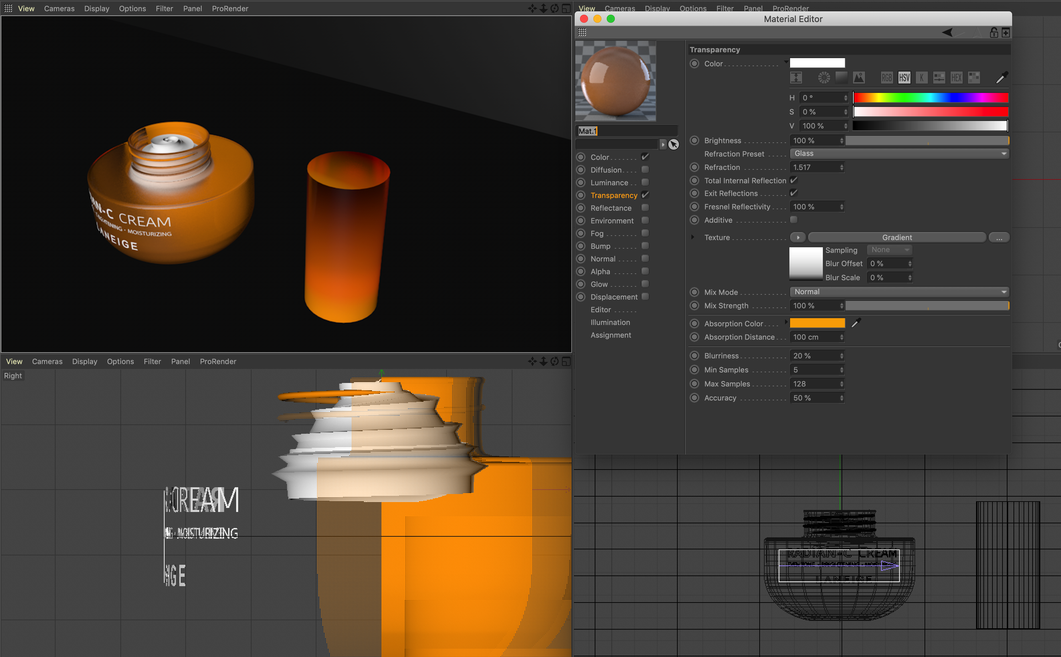The width and height of the screenshot is (1061, 657).
Task: Select the gradient texture arrow icon
Action: tap(797, 238)
